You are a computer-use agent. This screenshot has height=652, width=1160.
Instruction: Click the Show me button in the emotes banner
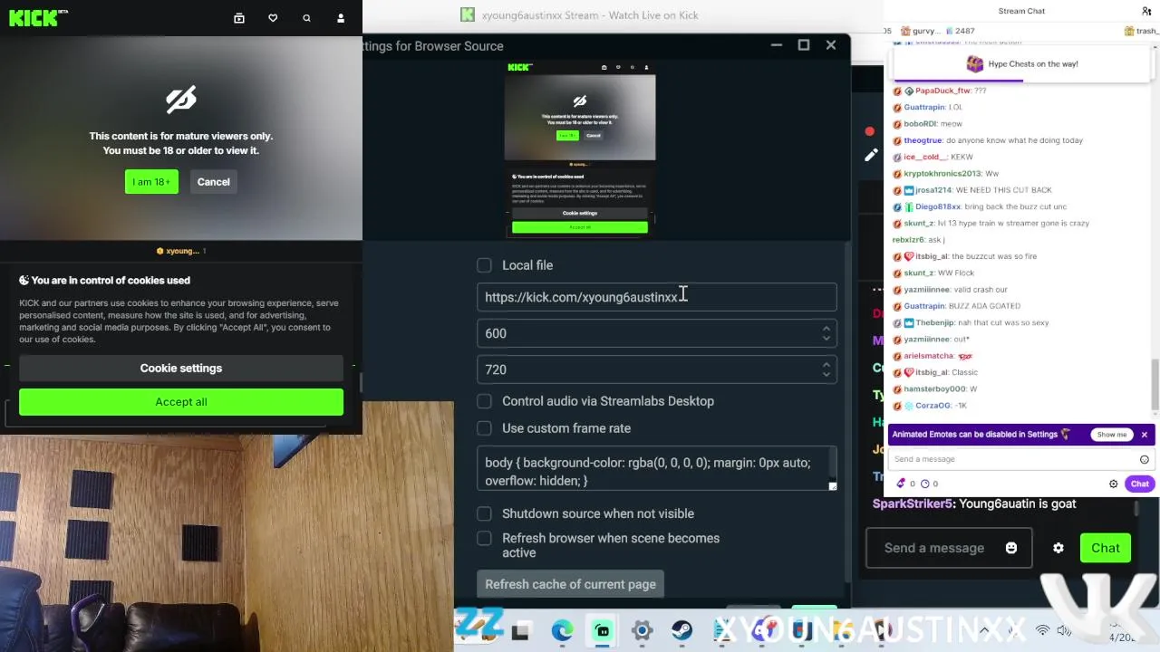pos(1112,435)
